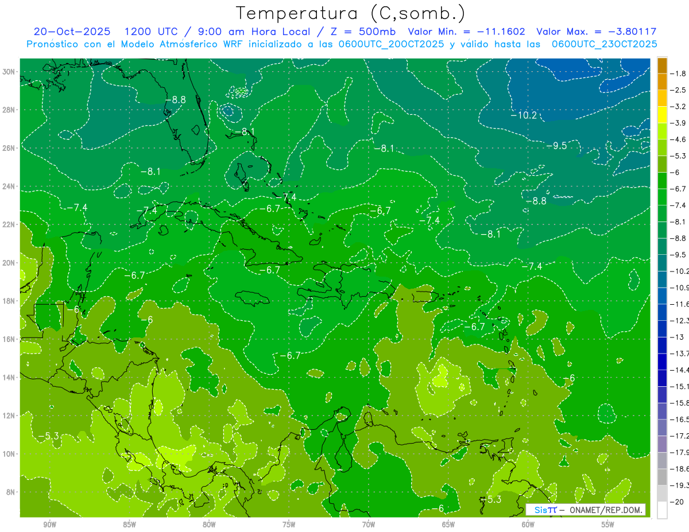Click the colorbar legend value "-13"
689x532 pixels.
(x=678, y=337)
